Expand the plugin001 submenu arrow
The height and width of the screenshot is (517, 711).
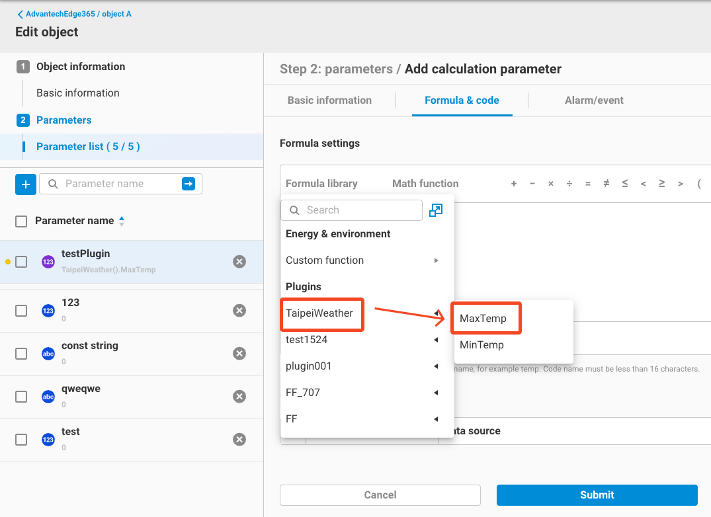[435, 366]
